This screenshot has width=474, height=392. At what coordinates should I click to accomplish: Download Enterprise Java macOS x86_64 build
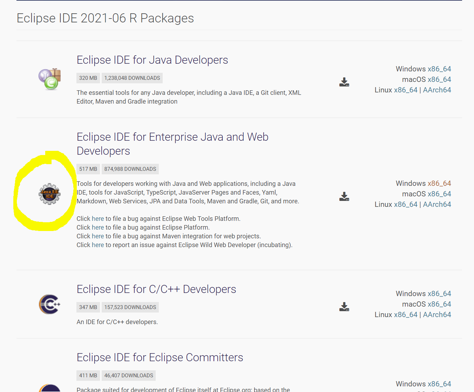[439, 194]
